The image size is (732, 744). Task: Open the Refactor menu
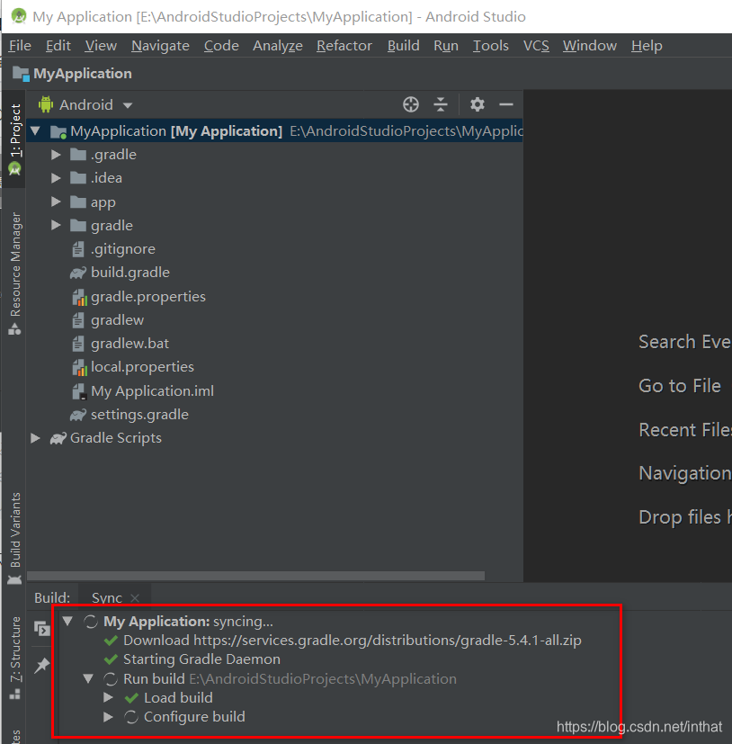pyautogui.click(x=344, y=46)
